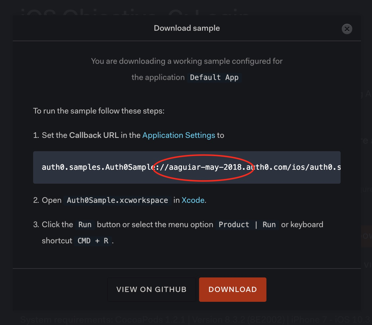Click the Auth0Sample.xcworkspace filename

pos(117,200)
